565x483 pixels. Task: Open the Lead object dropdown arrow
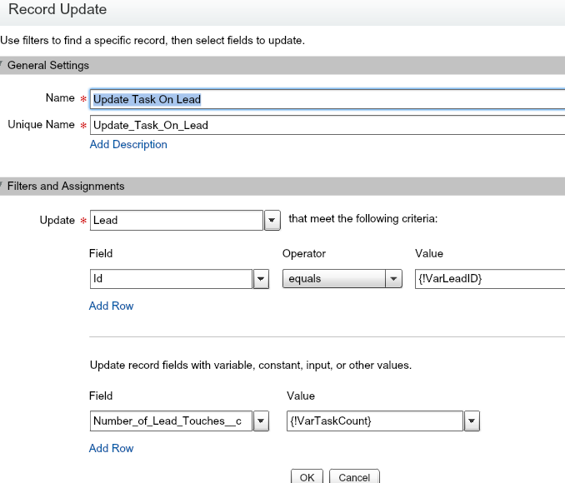point(272,221)
